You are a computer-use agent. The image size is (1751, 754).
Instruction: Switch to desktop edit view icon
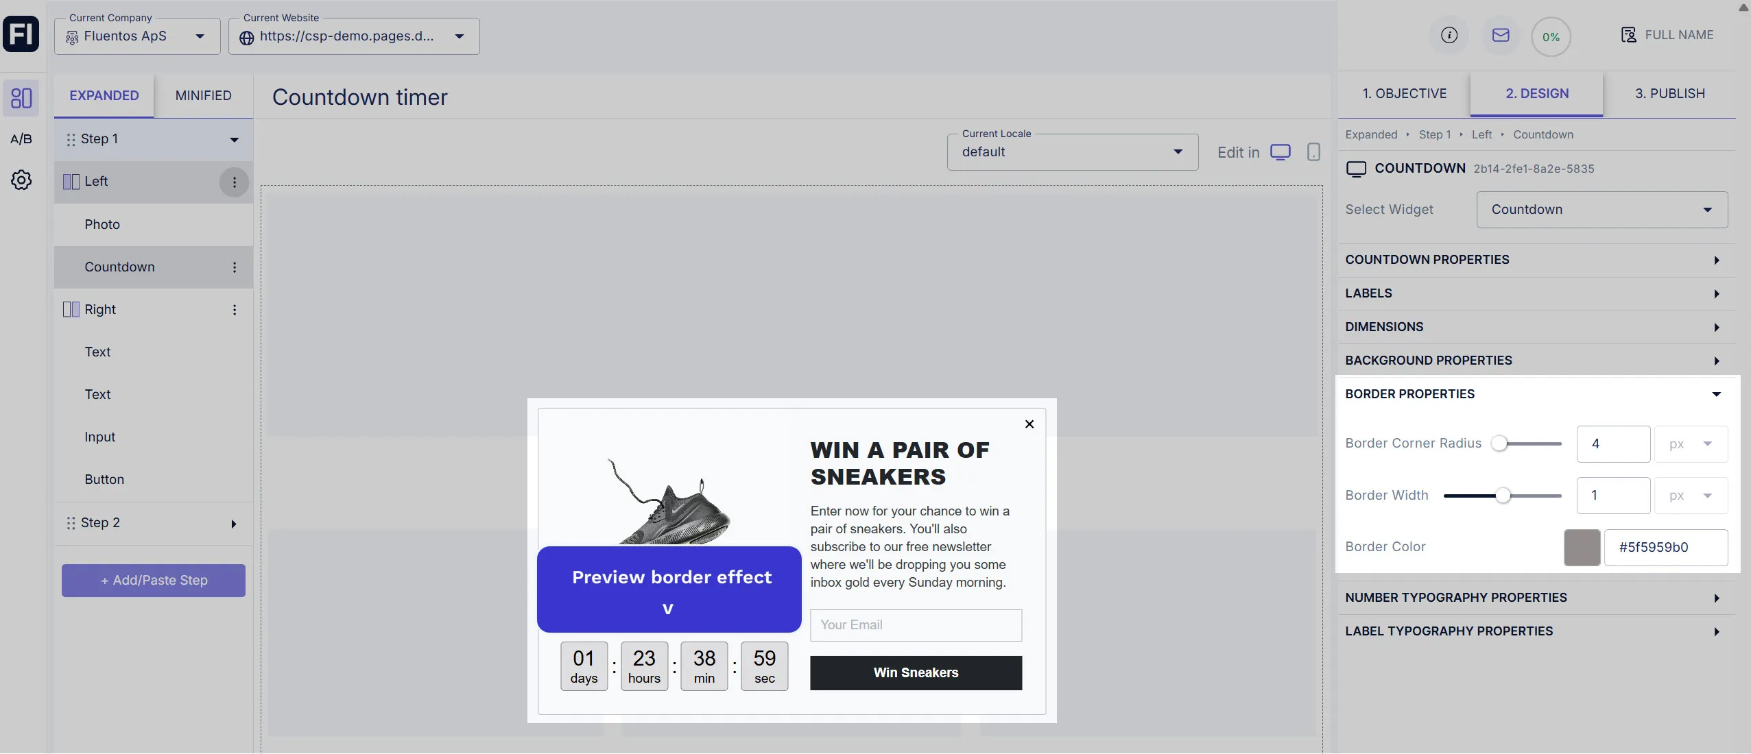click(1280, 152)
